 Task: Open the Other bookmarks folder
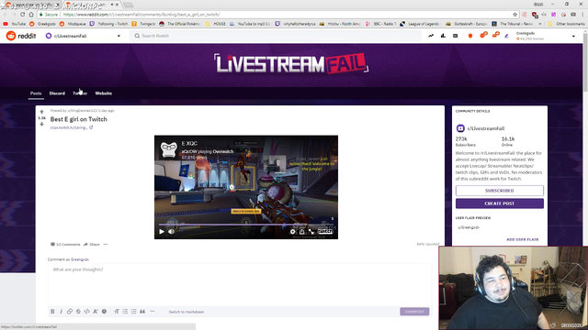coord(566,24)
